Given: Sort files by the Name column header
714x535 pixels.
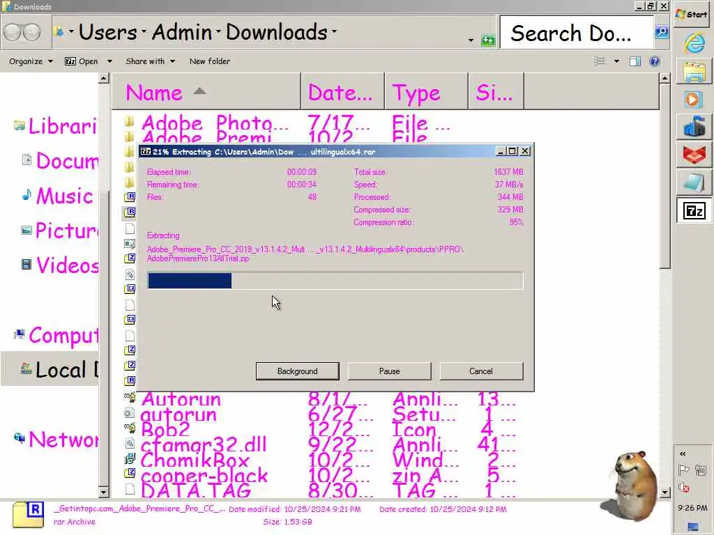Looking at the screenshot, I should pyautogui.click(x=206, y=91).
